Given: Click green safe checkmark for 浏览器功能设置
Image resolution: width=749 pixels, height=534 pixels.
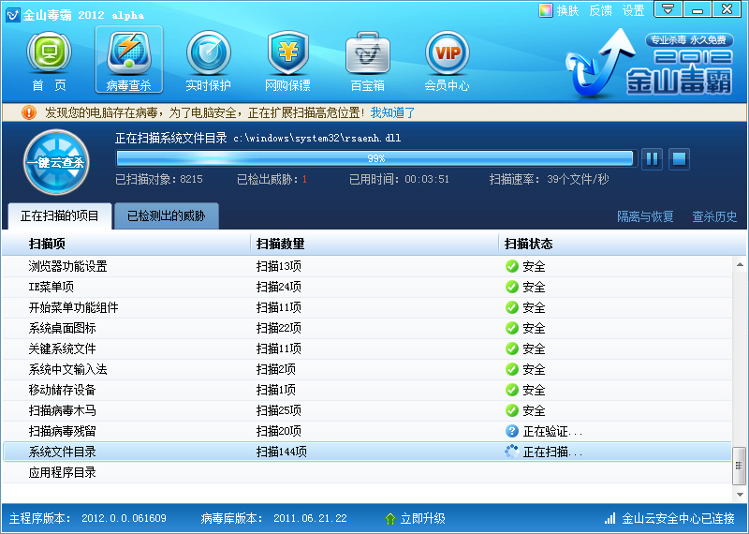Looking at the screenshot, I should pos(511,266).
